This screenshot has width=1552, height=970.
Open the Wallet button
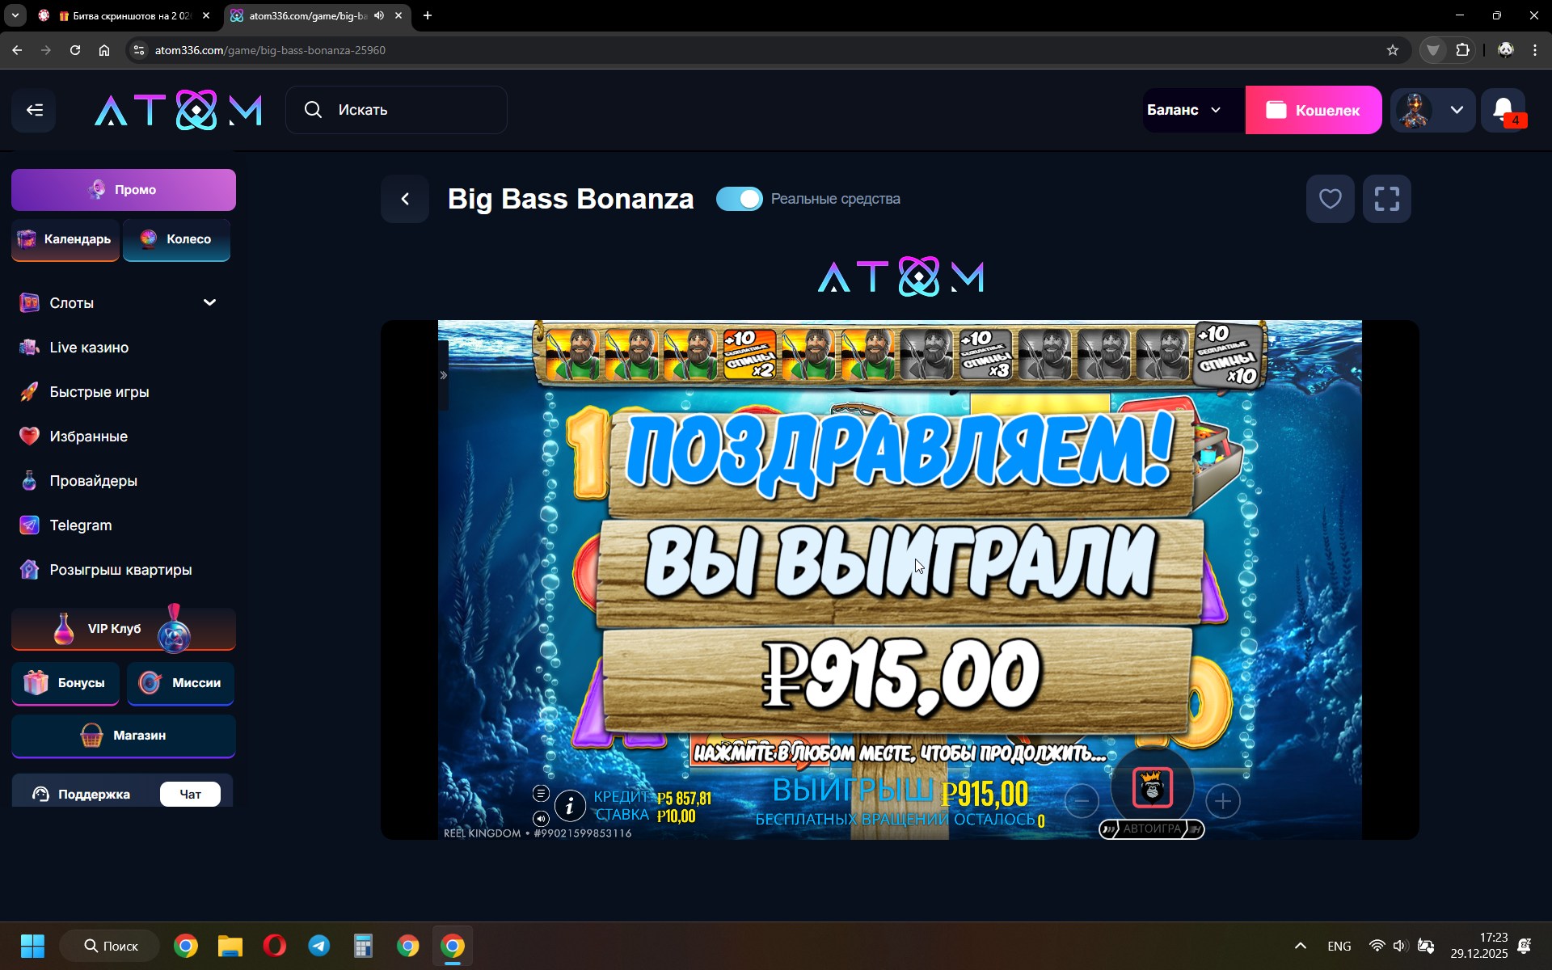(1313, 110)
